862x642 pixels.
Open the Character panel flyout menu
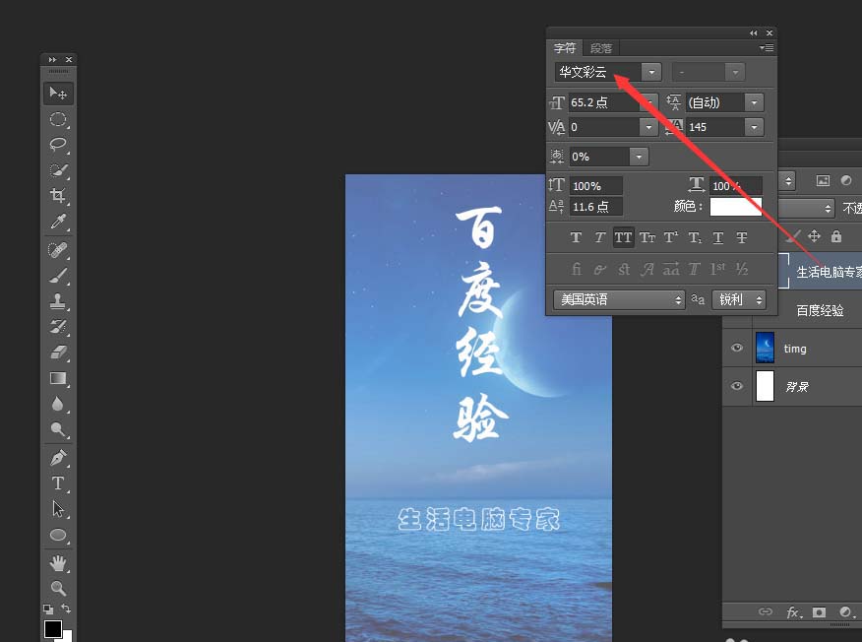pos(767,48)
